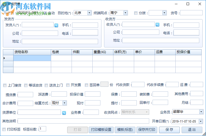Click the 代收货款 input field

click(138, 84)
